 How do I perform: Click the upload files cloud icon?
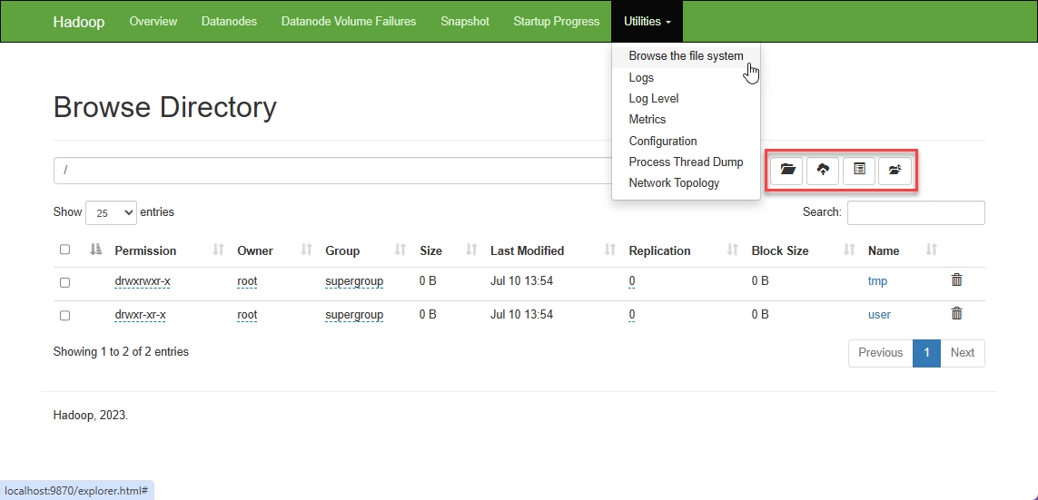tap(823, 170)
